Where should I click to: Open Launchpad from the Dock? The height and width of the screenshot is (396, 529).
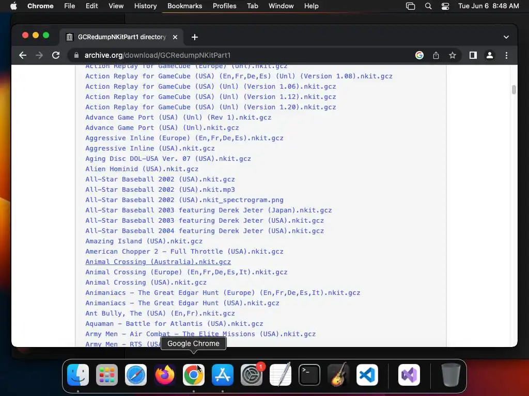pos(107,375)
